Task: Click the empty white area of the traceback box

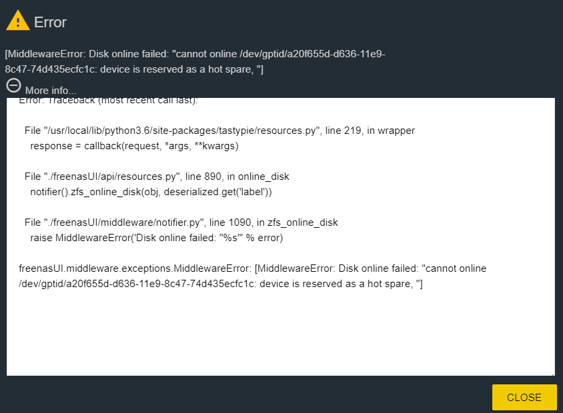Action: pos(280,334)
